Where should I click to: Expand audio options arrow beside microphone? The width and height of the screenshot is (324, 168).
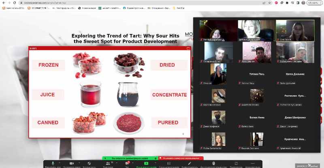point(59,163)
